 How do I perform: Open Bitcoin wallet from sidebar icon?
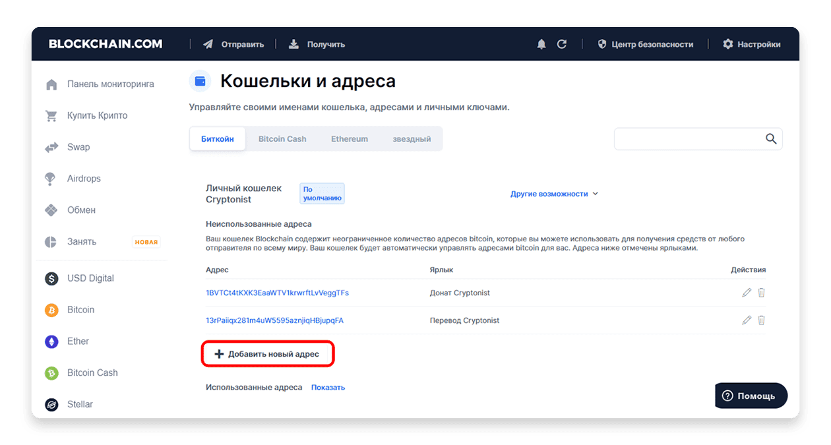(51, 310)
